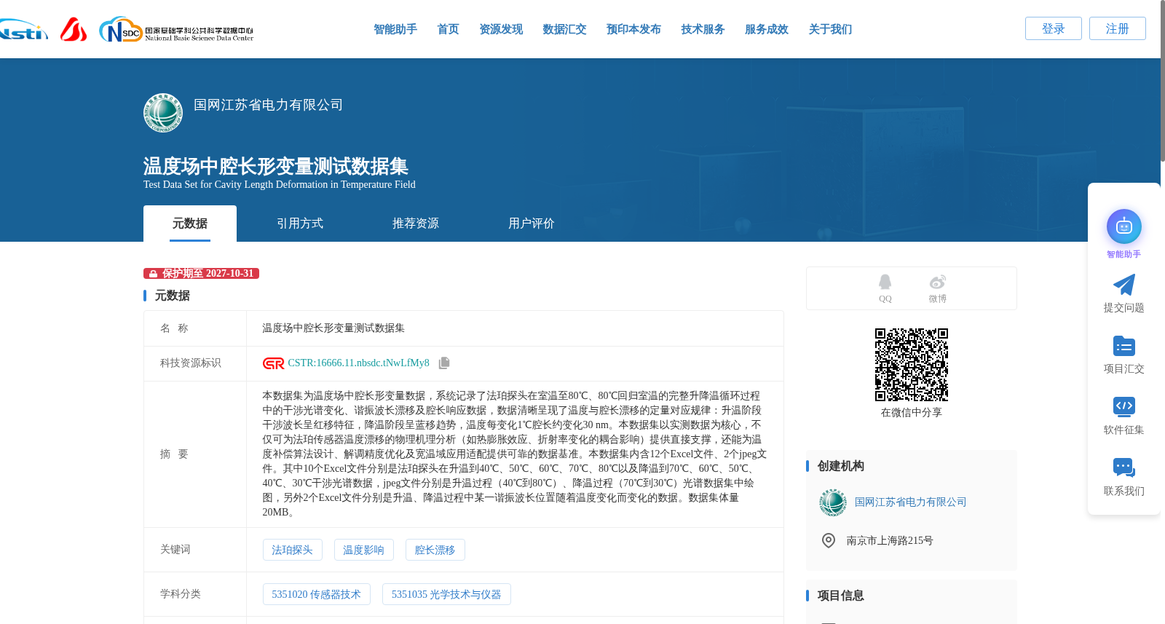The image size is (1165, 624).
Task: Open National Basic Science Data Center logo
Action: click(176, 30)
